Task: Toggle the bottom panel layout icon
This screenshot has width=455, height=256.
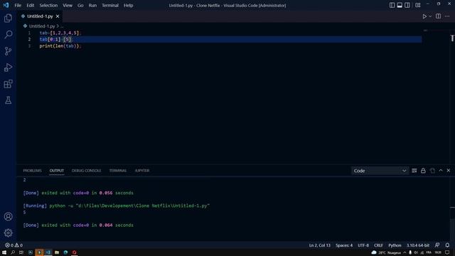Action: click(x=400, y=5)
